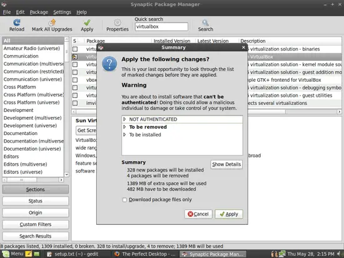This screenshot has height=258, width=344.
Task: Toggle status checkbox of vbox GTK+ frontend row
Action: (x=75, y=80)
